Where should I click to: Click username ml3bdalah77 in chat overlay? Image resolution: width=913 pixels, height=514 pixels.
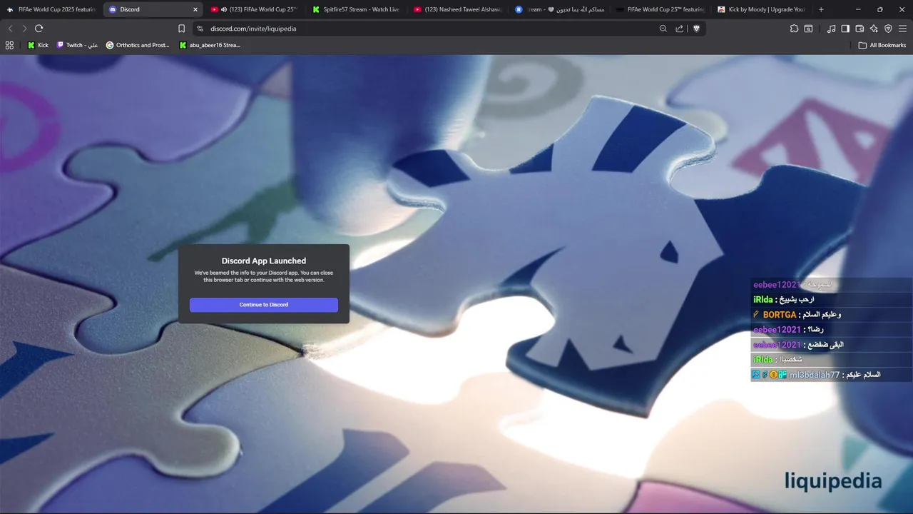[x=815, y=375]
